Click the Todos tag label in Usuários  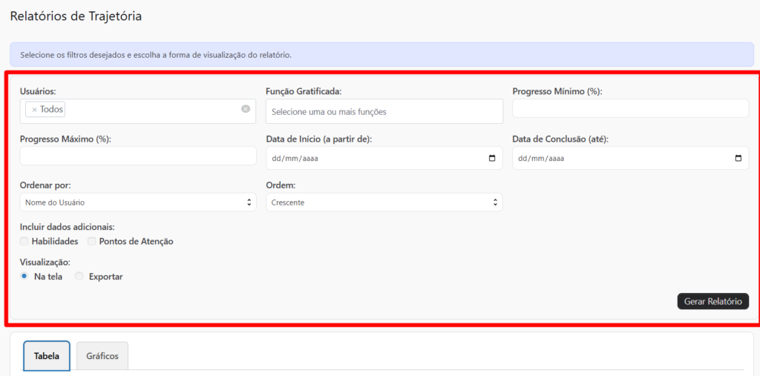[51, 110]
